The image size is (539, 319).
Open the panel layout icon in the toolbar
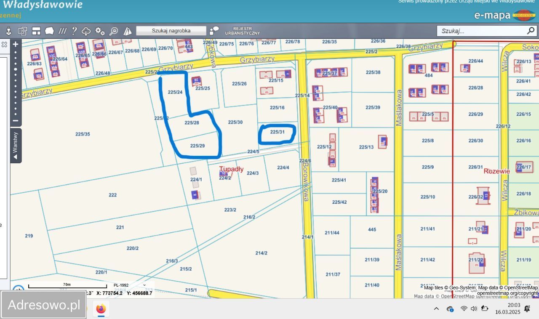pyautogui.click(x=36, y=31)
